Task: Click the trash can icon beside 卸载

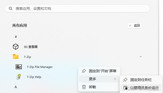Action: point(84,87)
